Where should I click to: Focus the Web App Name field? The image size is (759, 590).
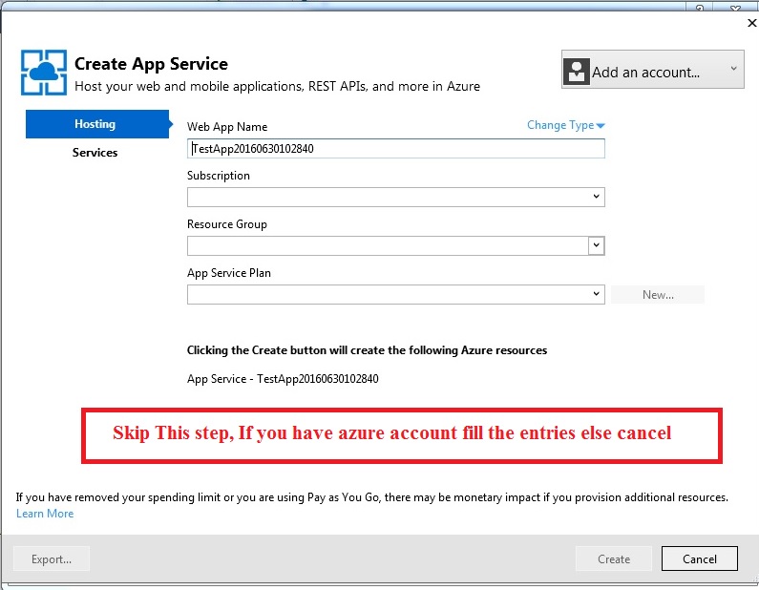point(395,149)
